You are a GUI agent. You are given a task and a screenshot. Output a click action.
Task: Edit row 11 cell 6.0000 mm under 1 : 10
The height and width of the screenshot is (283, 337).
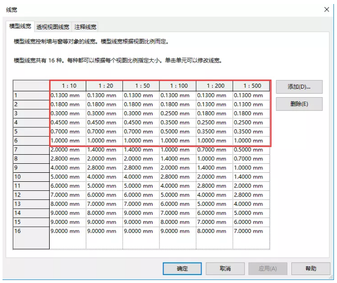click(x=68, y=186)
